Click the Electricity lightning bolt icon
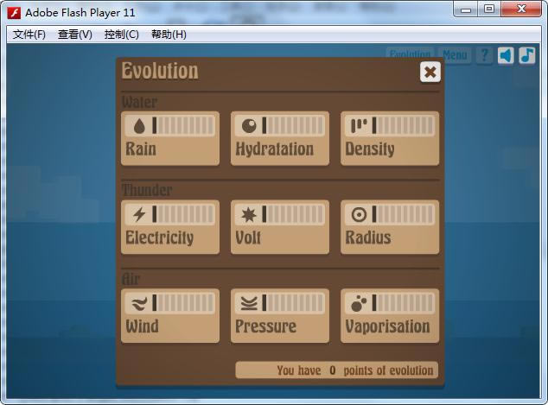The width and height of the screenshot is (548, 405). 139,214
